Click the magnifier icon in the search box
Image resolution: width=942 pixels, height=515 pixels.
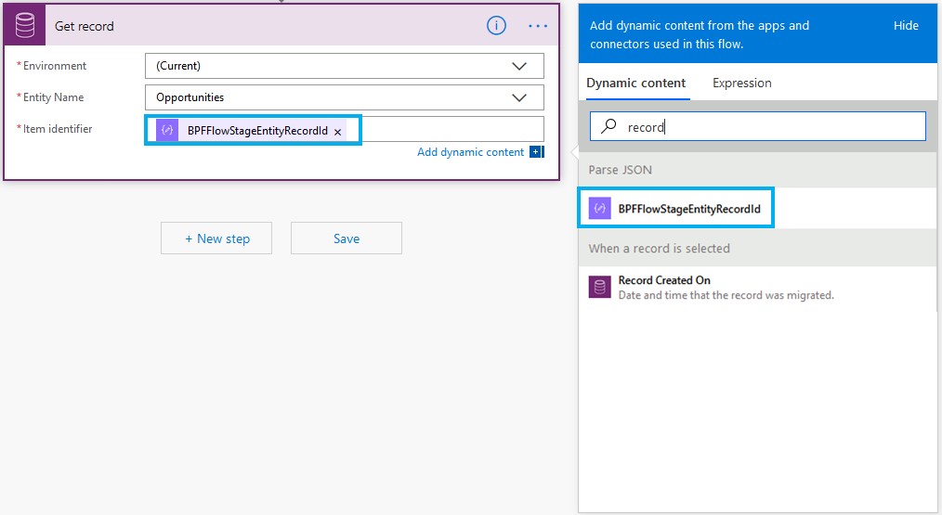[608, 127]
